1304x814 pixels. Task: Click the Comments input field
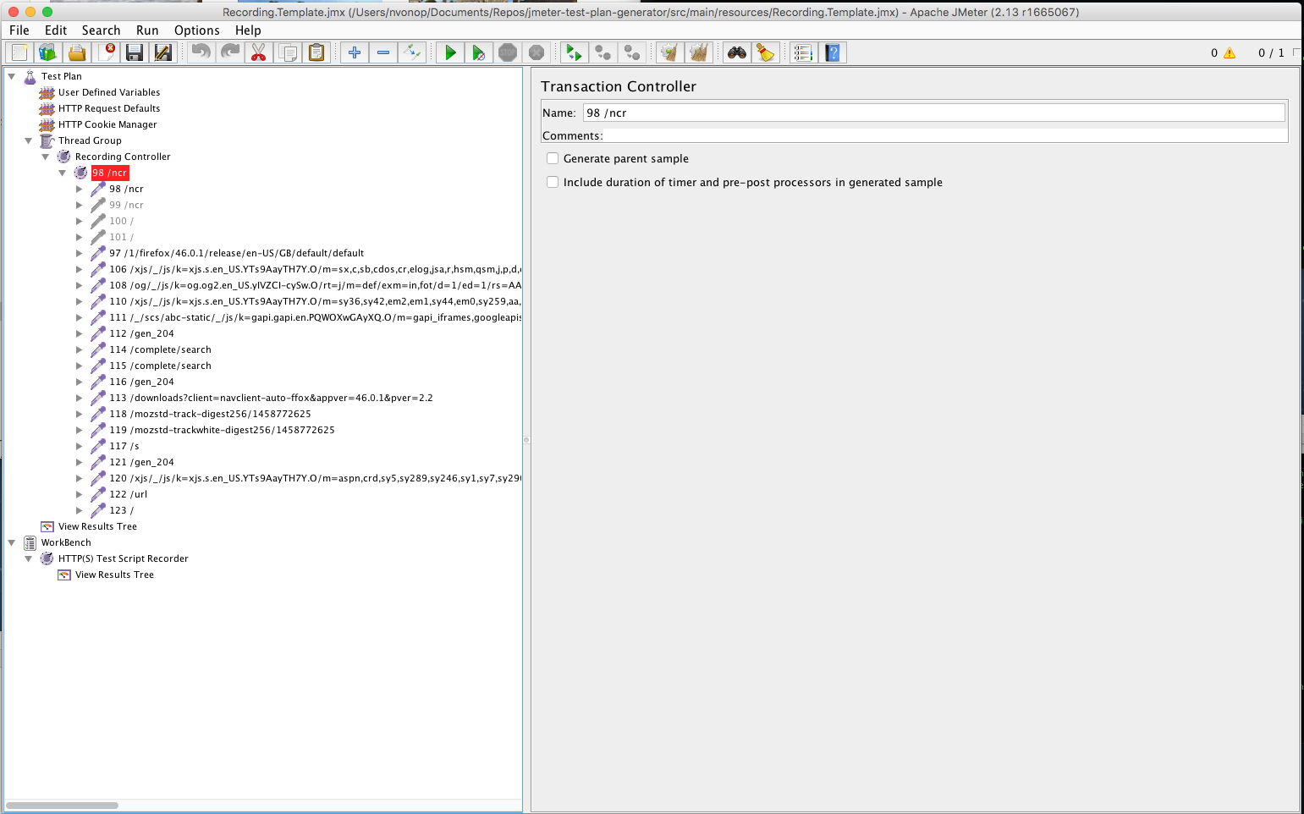click(945, 135)
